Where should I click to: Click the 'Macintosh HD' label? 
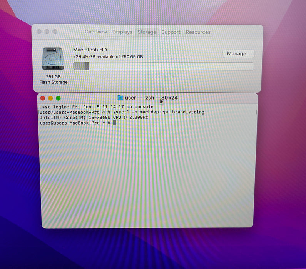(x=90, y=50)
